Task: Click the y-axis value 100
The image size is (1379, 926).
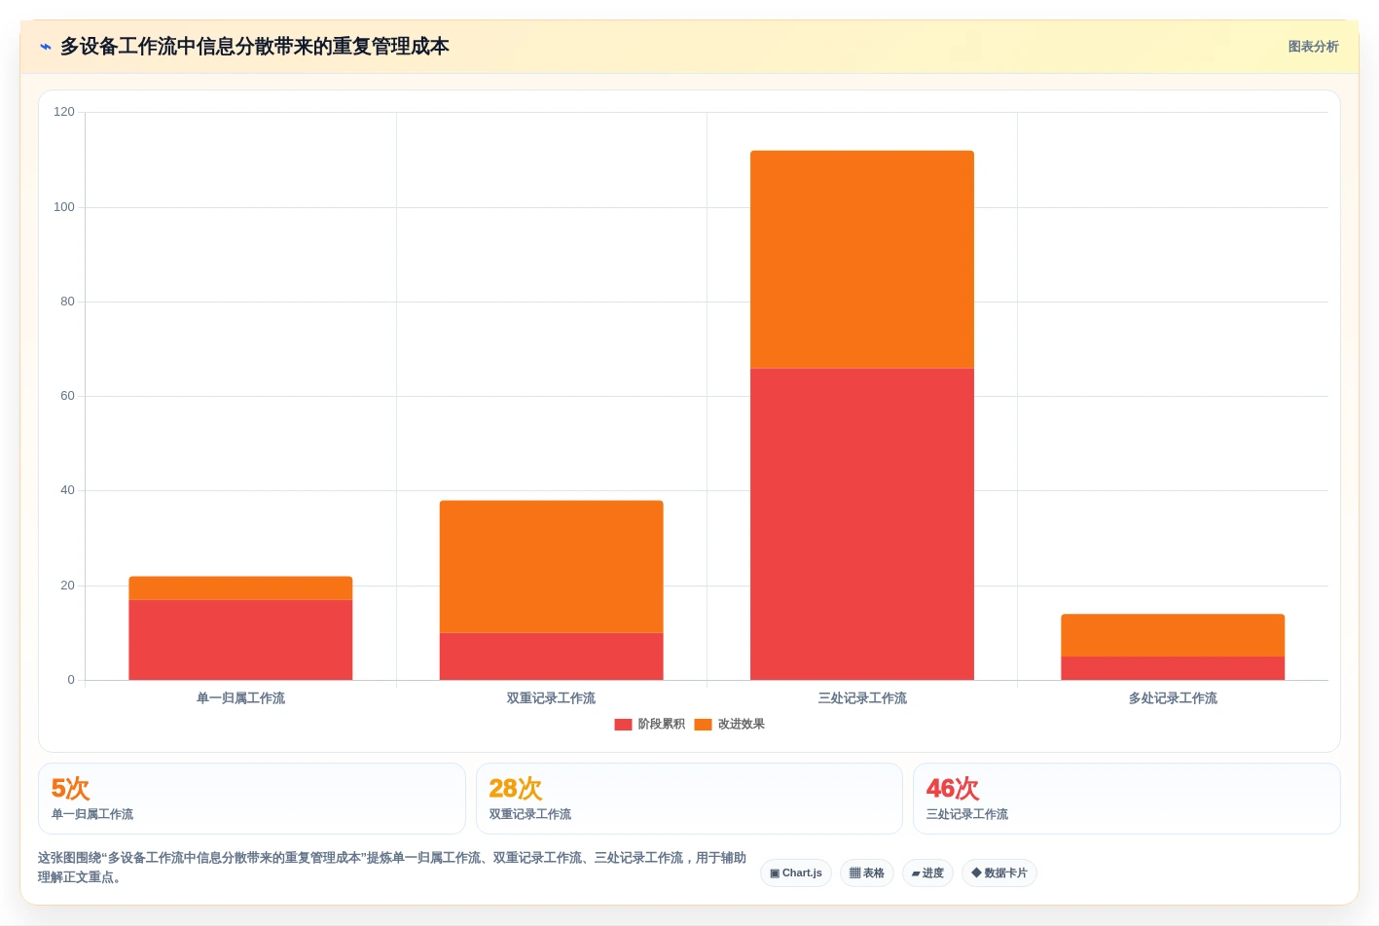Action: [64, 207]
